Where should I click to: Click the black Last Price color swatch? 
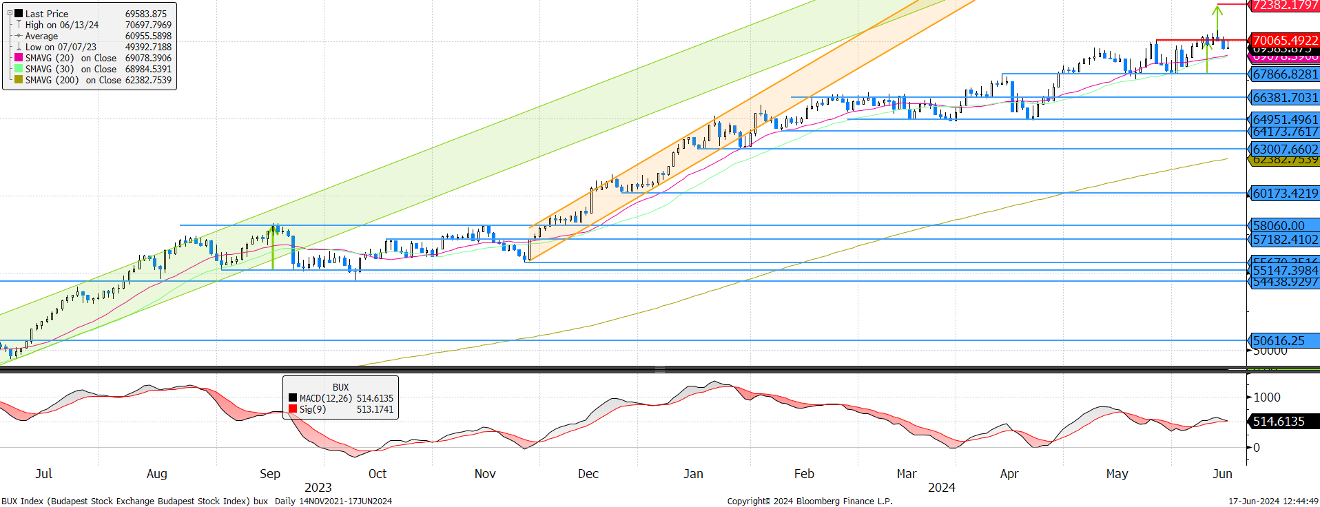[x=19, y=13]
